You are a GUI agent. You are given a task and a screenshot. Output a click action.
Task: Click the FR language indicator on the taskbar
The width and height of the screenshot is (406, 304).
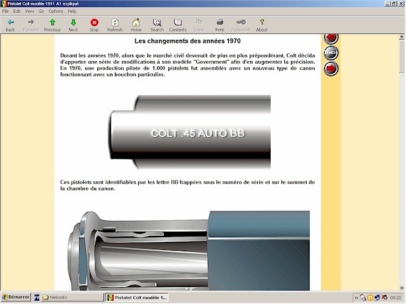tap(37, 297)
